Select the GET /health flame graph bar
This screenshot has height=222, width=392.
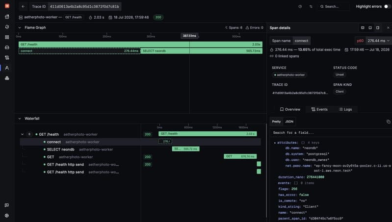coord(140,44)
